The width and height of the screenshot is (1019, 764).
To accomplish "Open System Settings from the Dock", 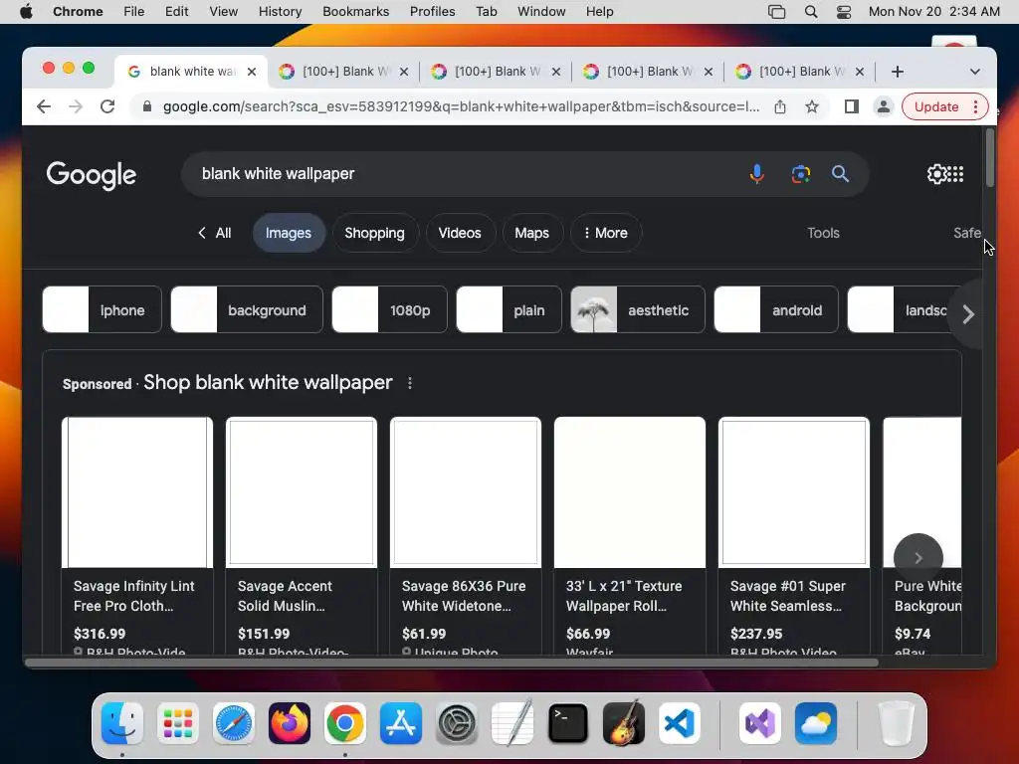I will coord(456,723).
